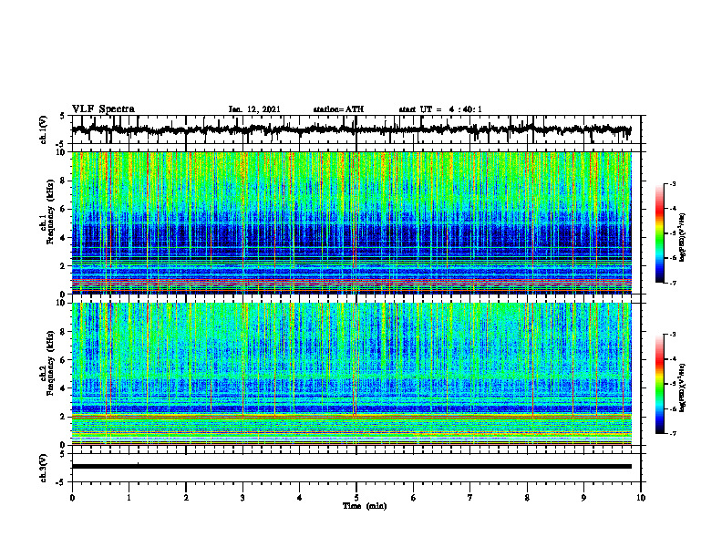Click time axis tick label "10"
Viewport: 722px width, 558px height.
[641, 498]
